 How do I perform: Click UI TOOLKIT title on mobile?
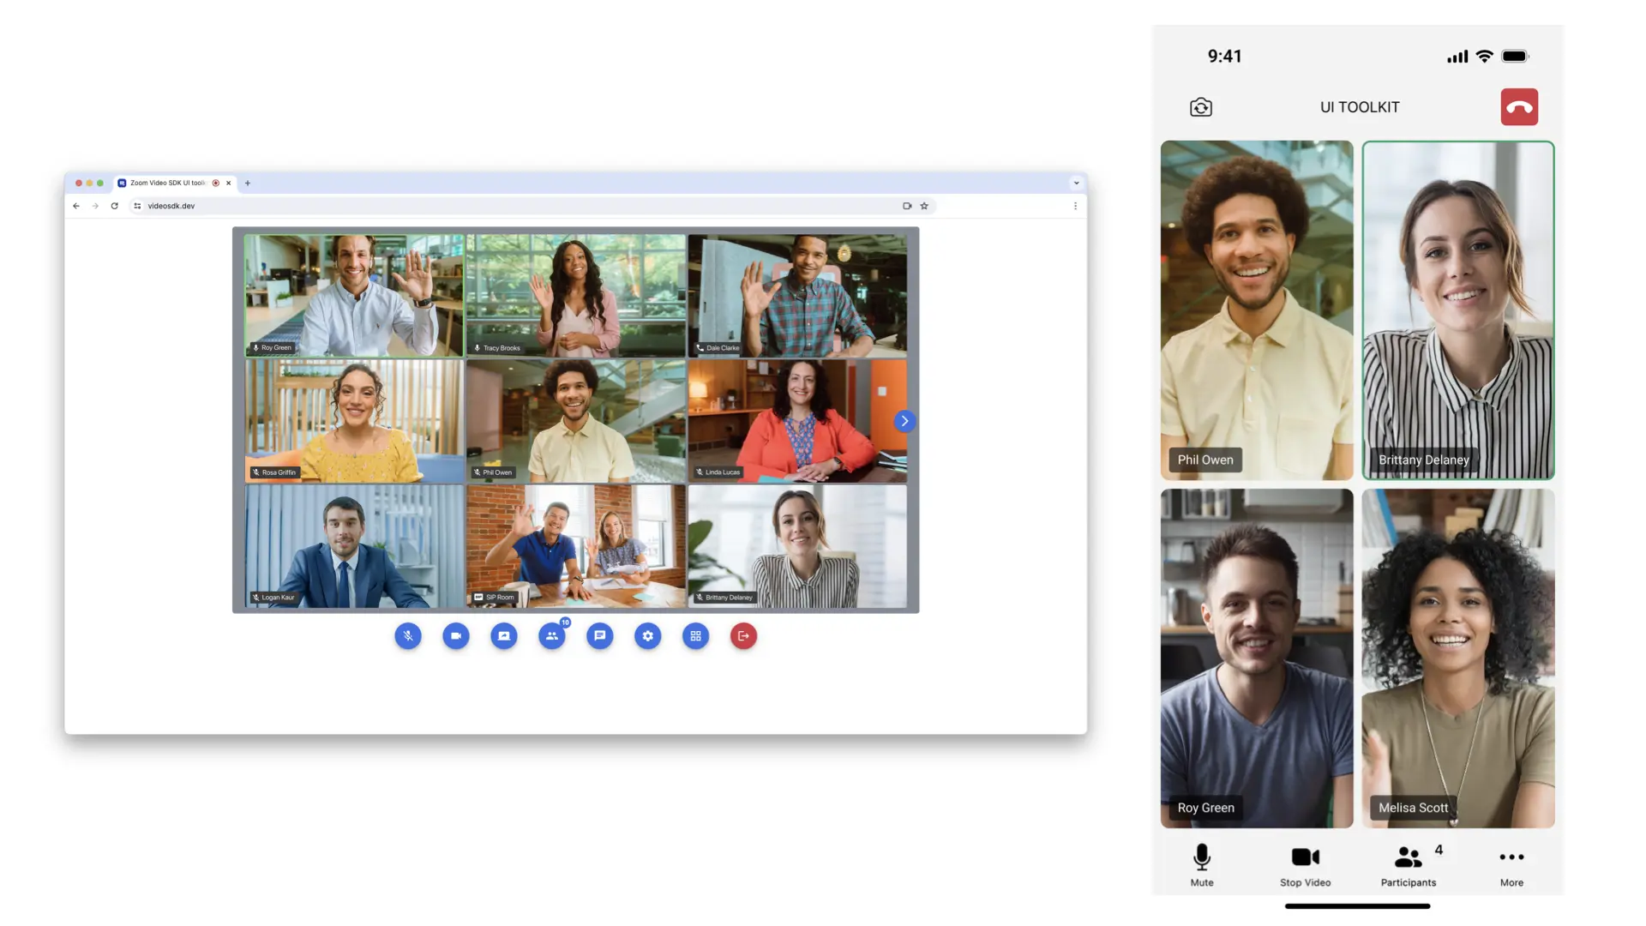[x=1360, y=107]
